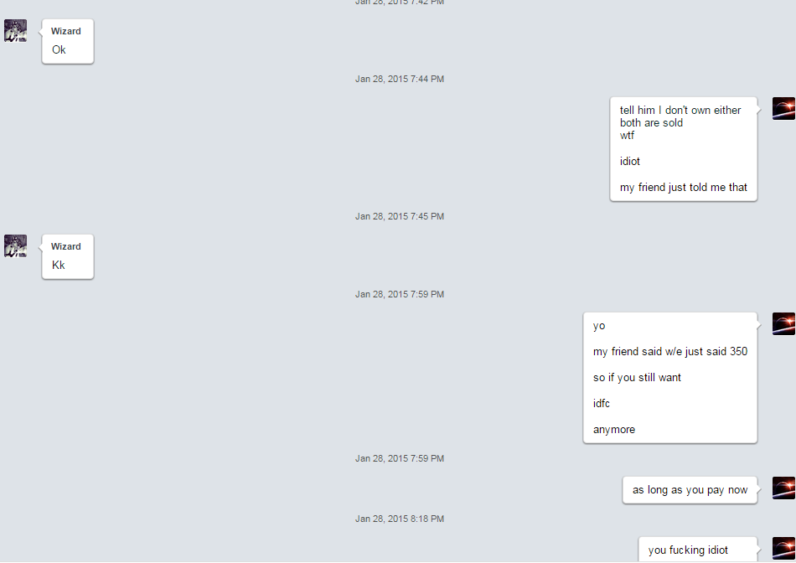796x563 pixels.
Task: Click avatar beside "as long as you pay now"
Action: 783,488
